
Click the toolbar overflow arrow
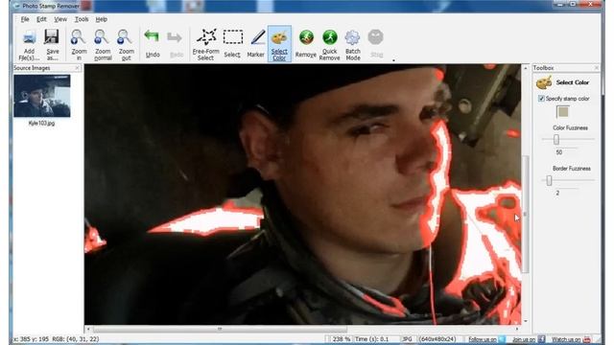(393, 60)
